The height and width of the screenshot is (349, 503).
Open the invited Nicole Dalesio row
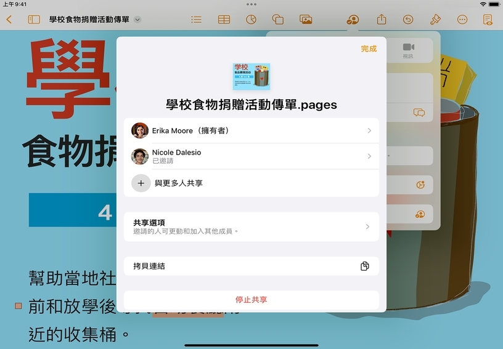[x=251, y=156]
